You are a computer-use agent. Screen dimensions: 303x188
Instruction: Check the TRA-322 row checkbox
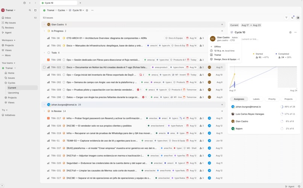click(x=44, y=67)
